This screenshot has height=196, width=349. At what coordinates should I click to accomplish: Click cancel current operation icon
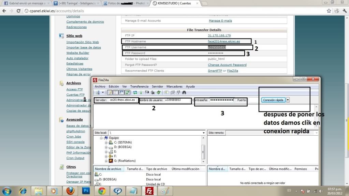(x=147, y=92)
